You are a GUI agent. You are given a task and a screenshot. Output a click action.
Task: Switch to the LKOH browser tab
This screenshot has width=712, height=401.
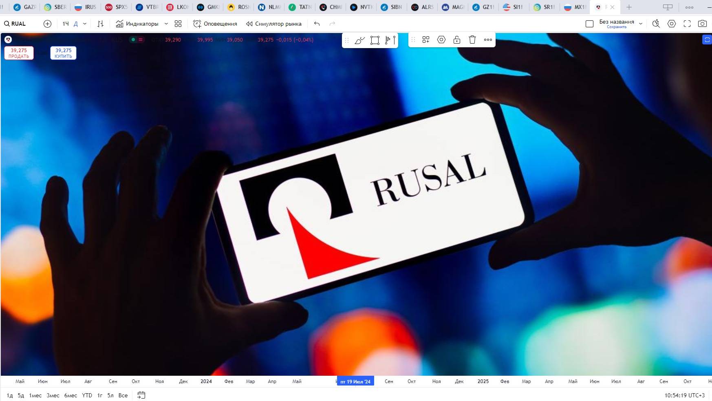[x=178, y=7]
